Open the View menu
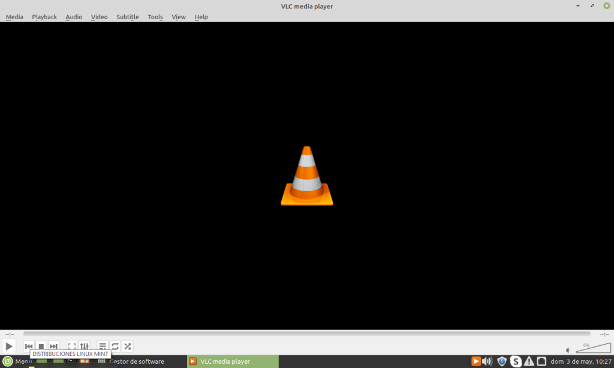614x368 pixels. [x=179, y=17]
